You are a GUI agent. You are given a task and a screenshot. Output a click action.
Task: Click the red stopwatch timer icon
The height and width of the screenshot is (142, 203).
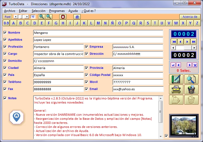(63, 17)
